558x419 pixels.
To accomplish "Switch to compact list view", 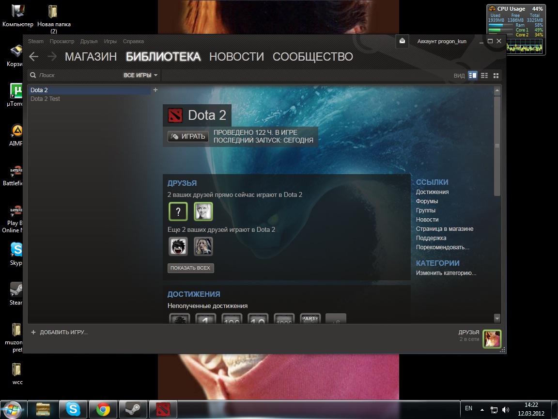I will (x=484, y=75).
